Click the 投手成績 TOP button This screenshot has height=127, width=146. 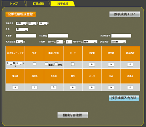[x=125, y=14]
